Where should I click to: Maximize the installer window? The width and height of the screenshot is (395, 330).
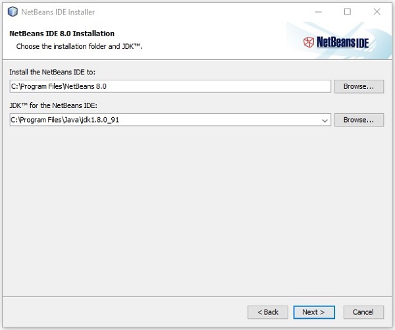coord(348,12)
